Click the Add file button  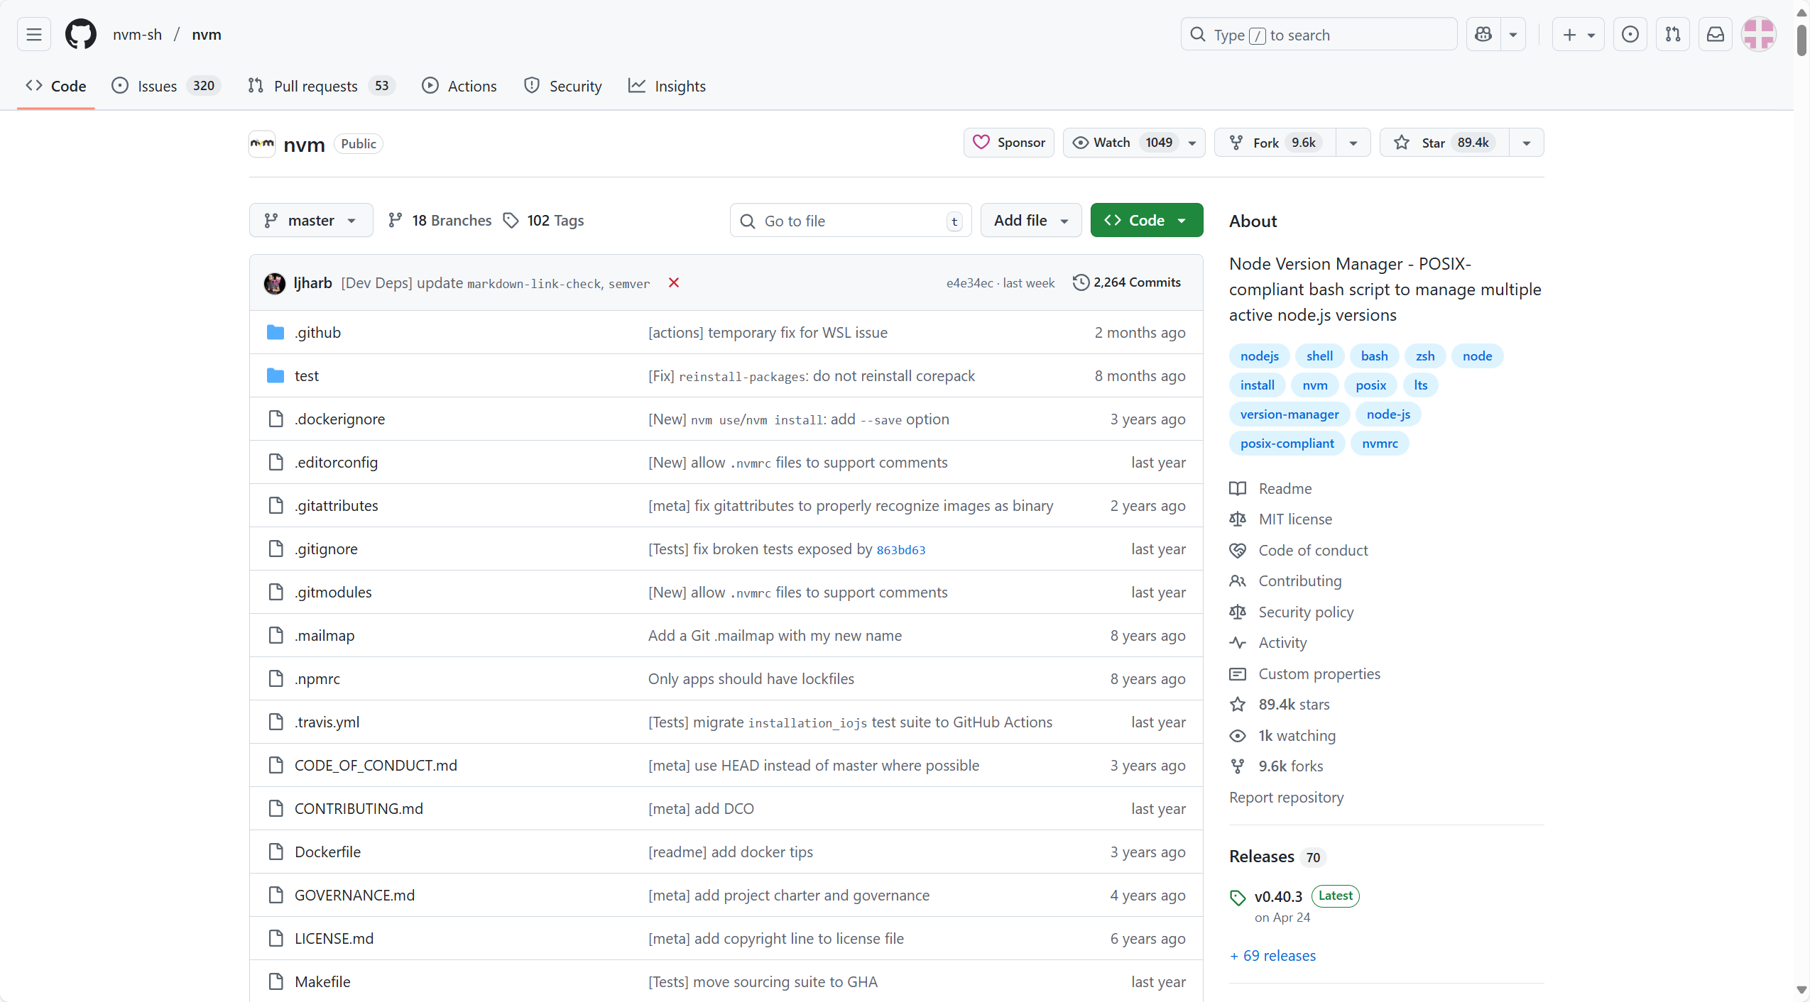1030,220
